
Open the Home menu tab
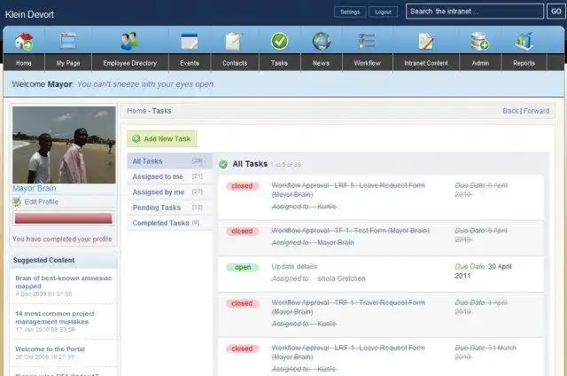24,63
